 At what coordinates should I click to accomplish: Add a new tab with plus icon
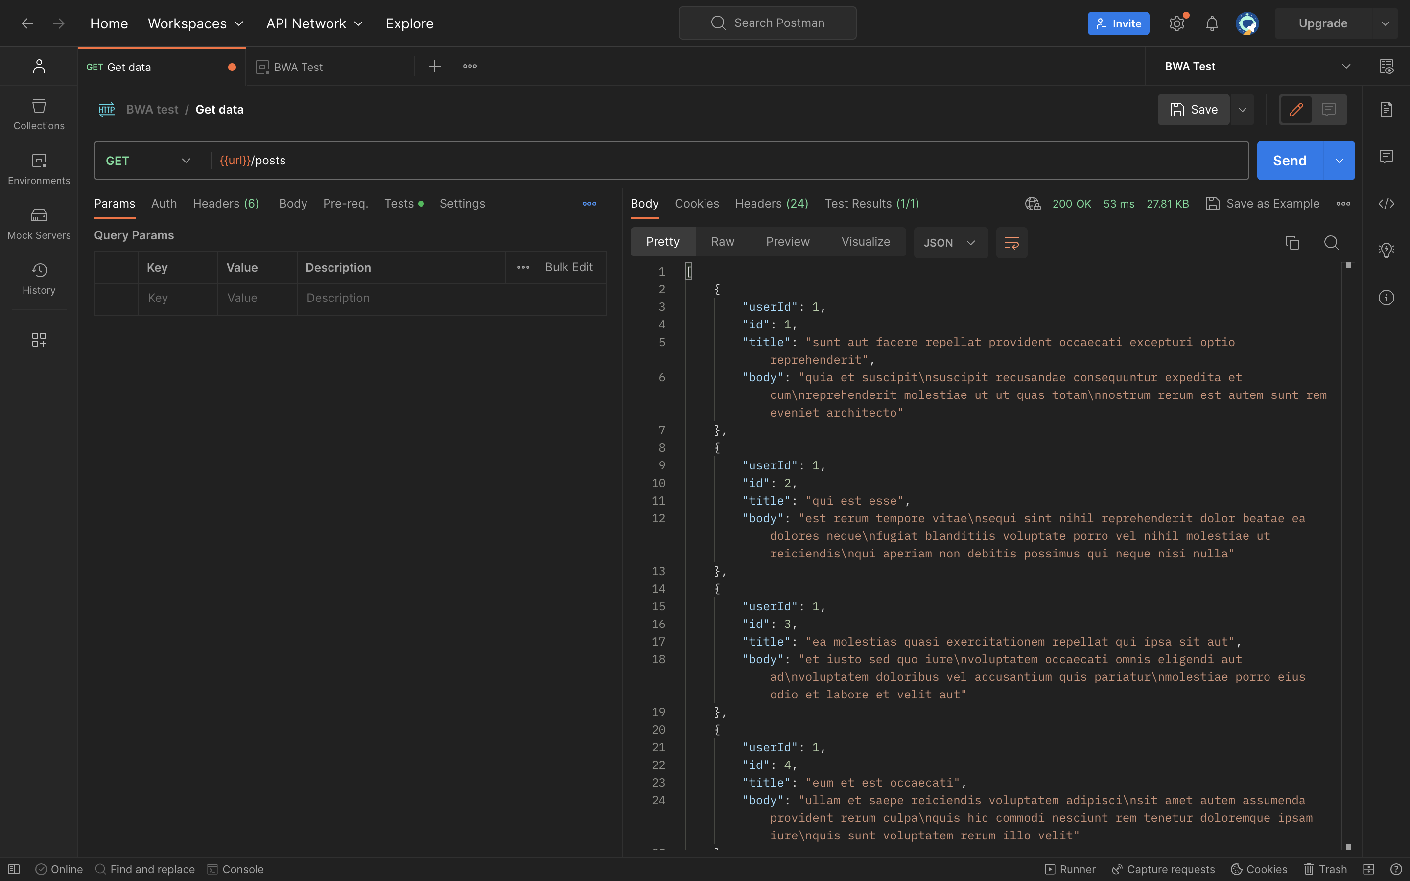[435, 66]
